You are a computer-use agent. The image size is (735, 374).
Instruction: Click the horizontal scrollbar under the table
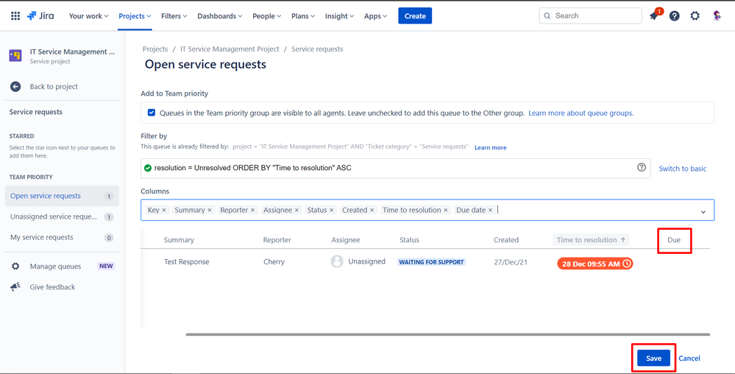(447, 334)
